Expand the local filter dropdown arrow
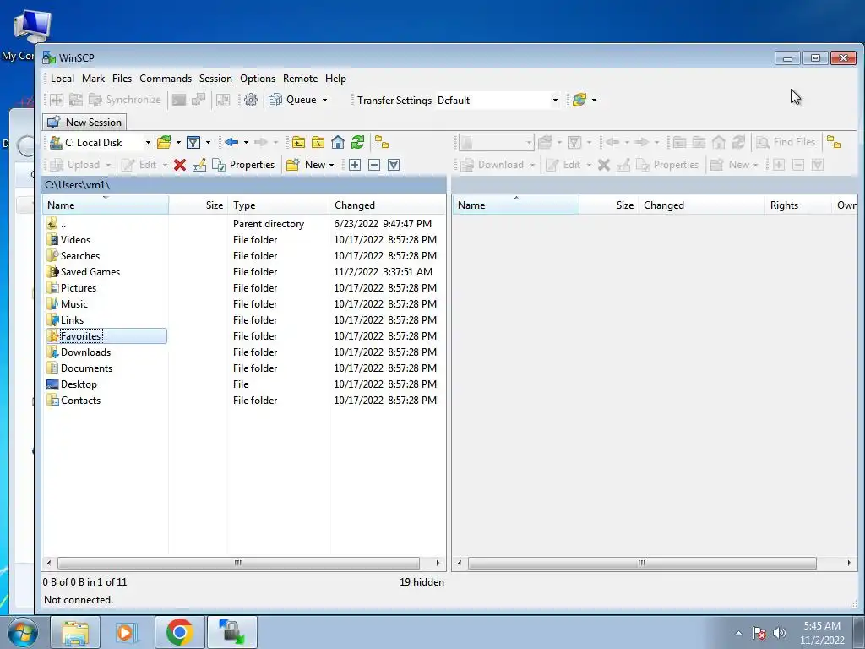865x649 pixels. (208, 142)
